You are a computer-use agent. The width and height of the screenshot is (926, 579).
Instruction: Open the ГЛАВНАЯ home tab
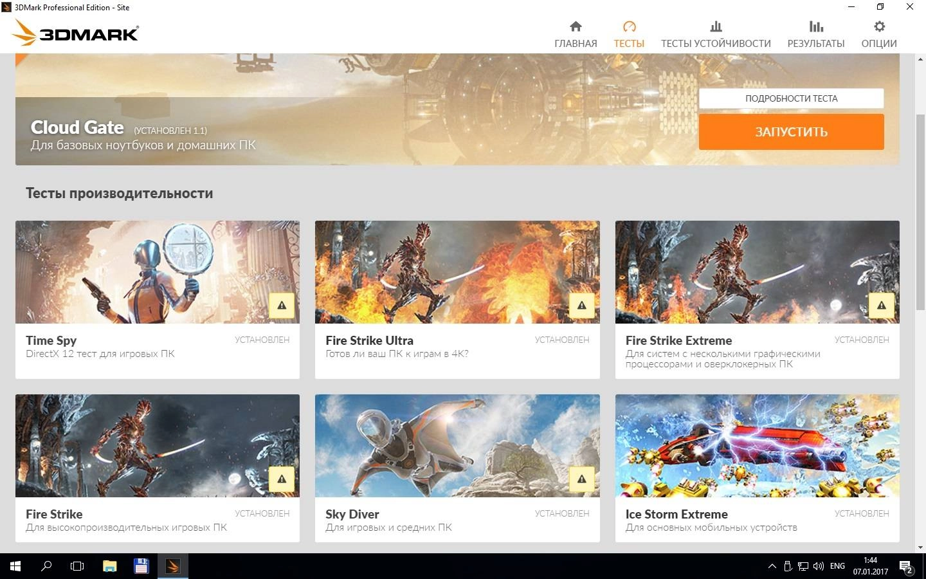(576, 35)
